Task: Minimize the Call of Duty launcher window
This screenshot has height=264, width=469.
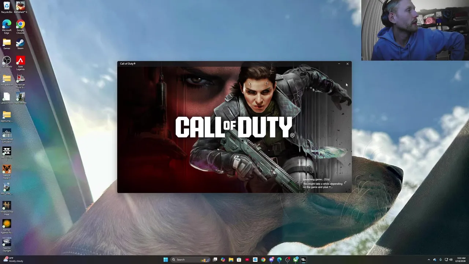Action: (339, 64)
